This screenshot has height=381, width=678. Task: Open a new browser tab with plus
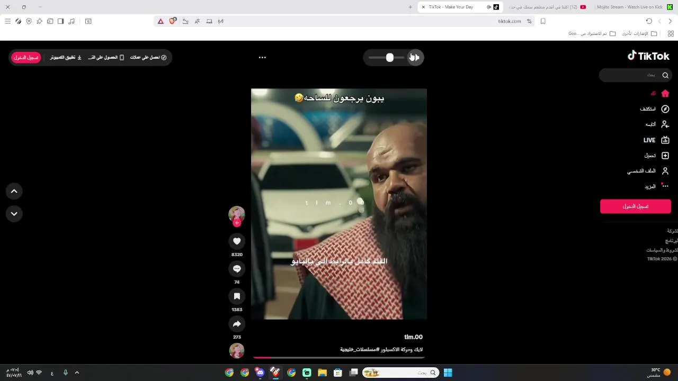click(x=410, y=7)
